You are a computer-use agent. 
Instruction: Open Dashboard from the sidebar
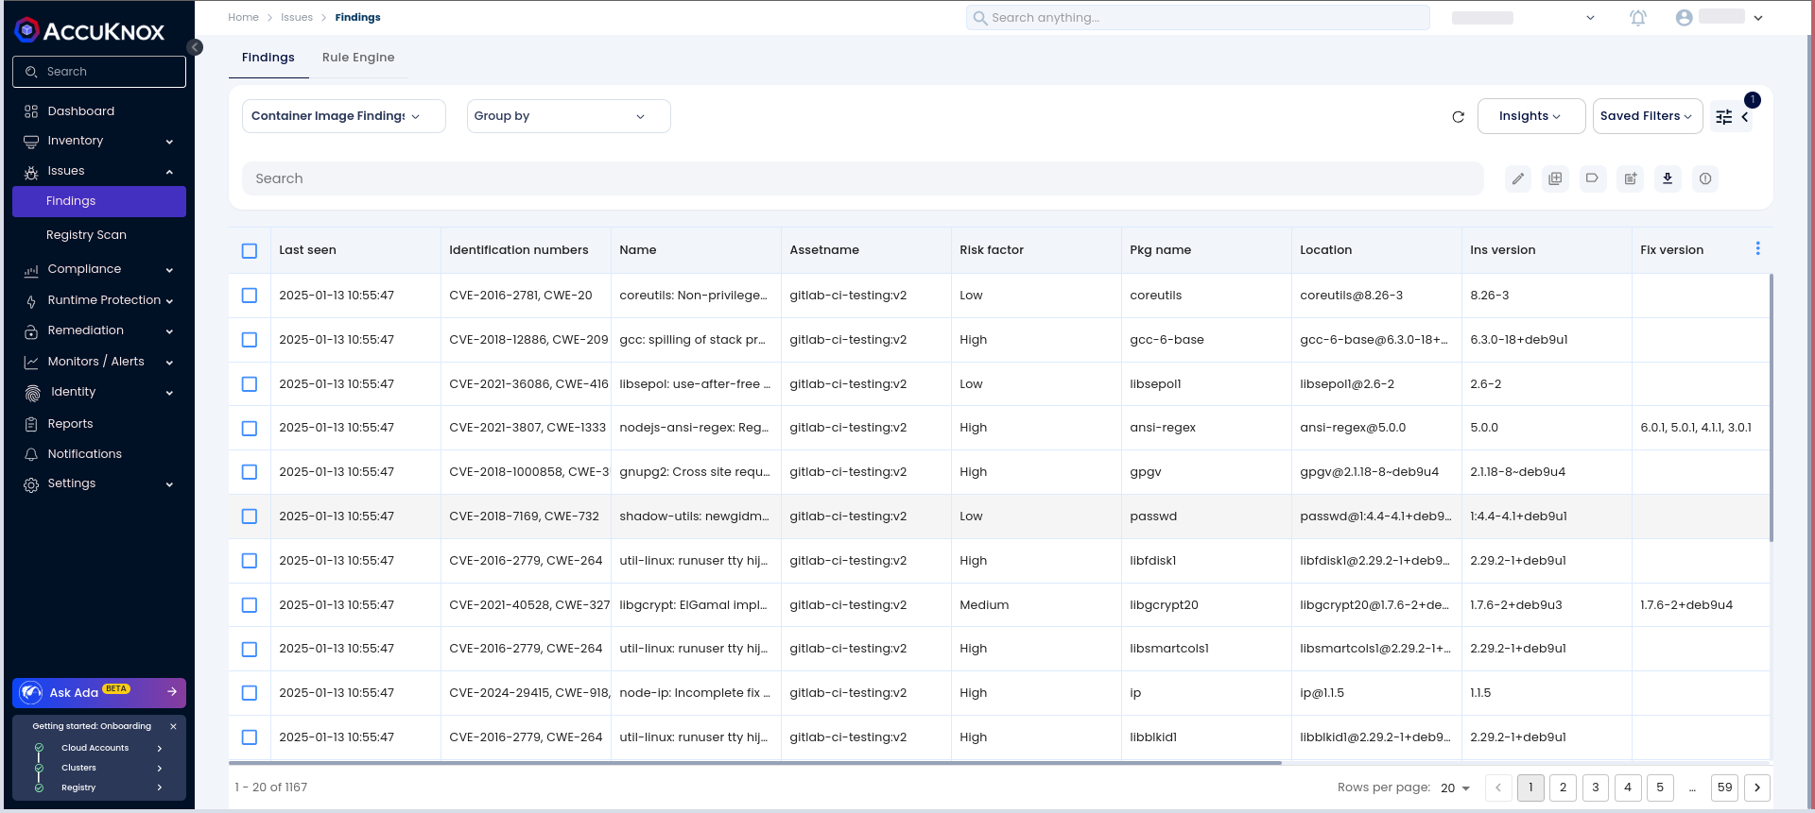coord(81,111)
